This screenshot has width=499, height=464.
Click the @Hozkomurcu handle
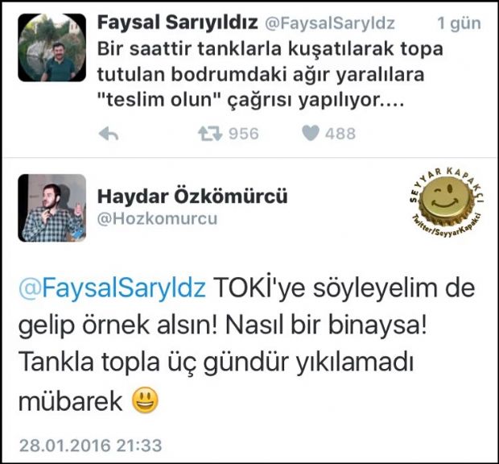coord(157,219)
